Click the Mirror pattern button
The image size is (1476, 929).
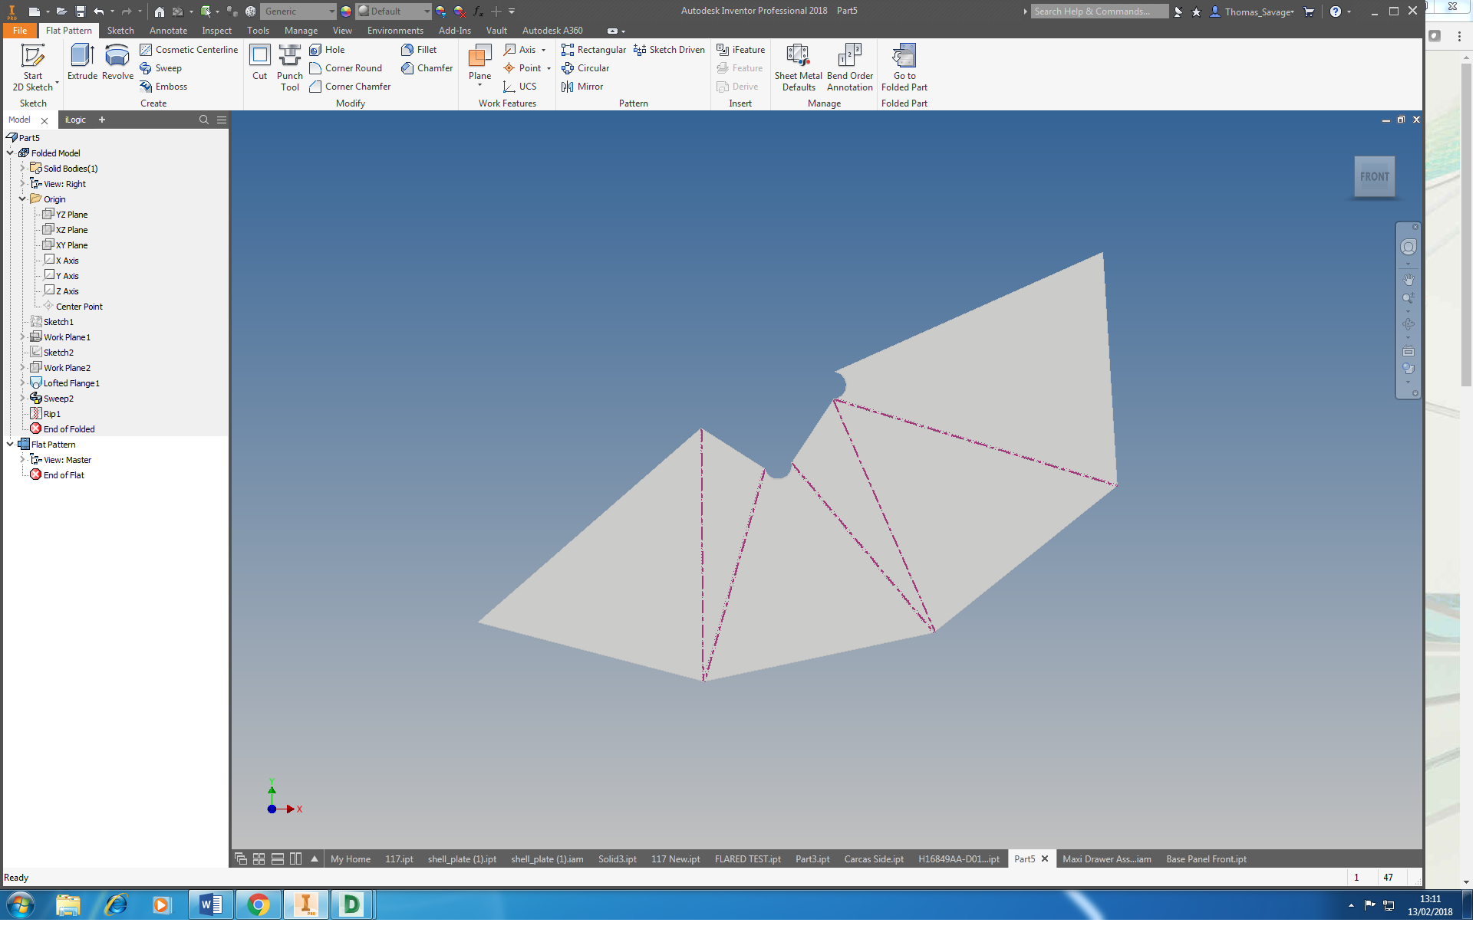(x=582, y=87)
